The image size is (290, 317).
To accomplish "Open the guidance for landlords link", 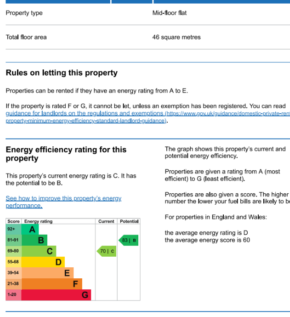I will pyautogui.click(x=85, y=114).
